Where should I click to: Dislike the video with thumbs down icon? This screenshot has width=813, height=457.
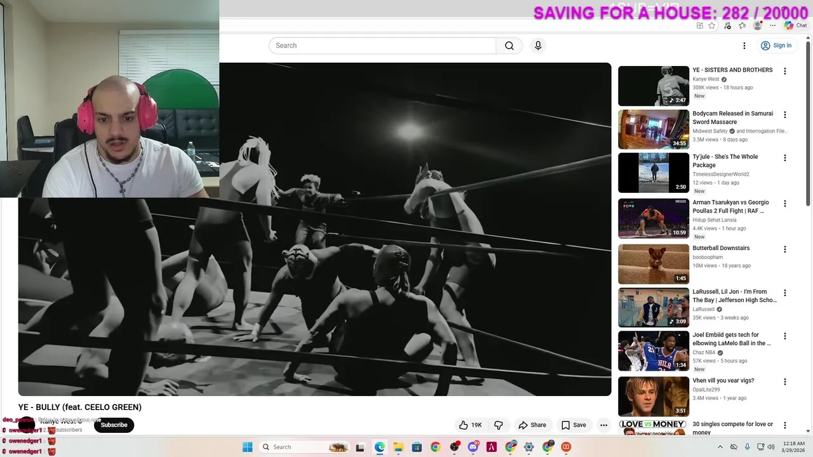click(x=499, y=425)
